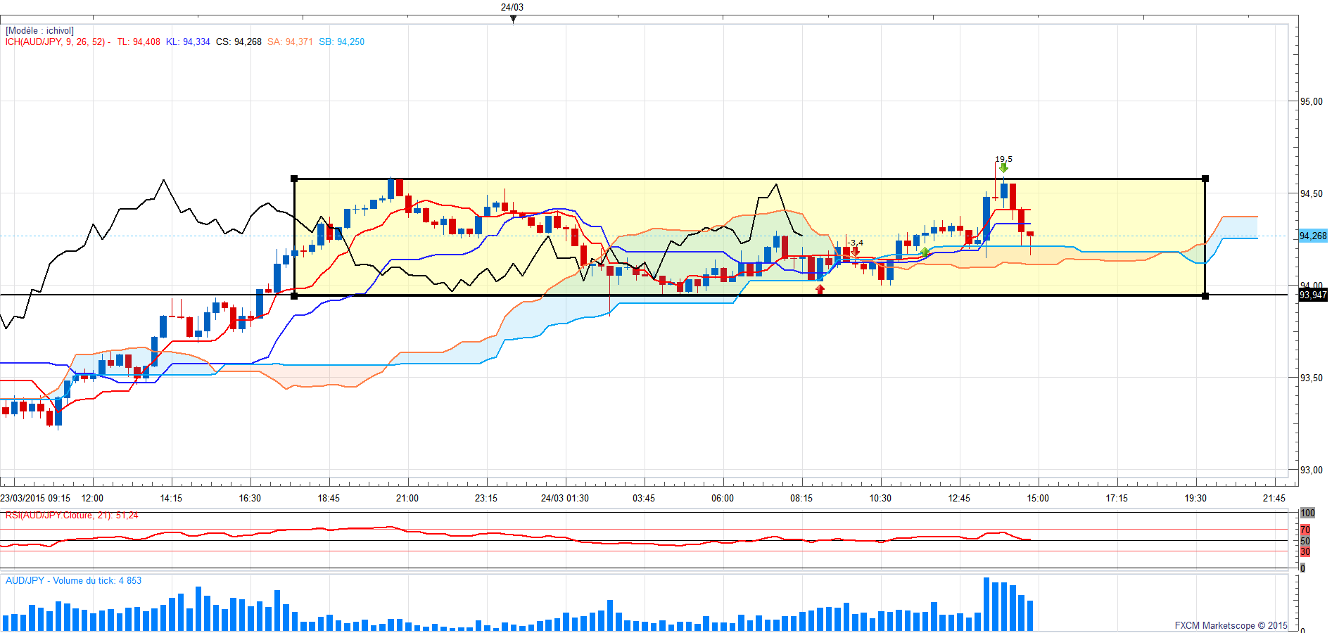Select the rectangle's top-right corner handle

pos(1205,179)
